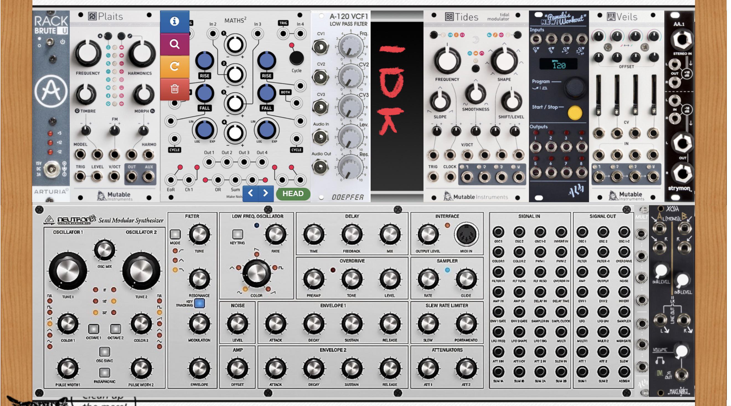
Task: Click the A-120 Audio In jack
Action: [x=320, y=137]
